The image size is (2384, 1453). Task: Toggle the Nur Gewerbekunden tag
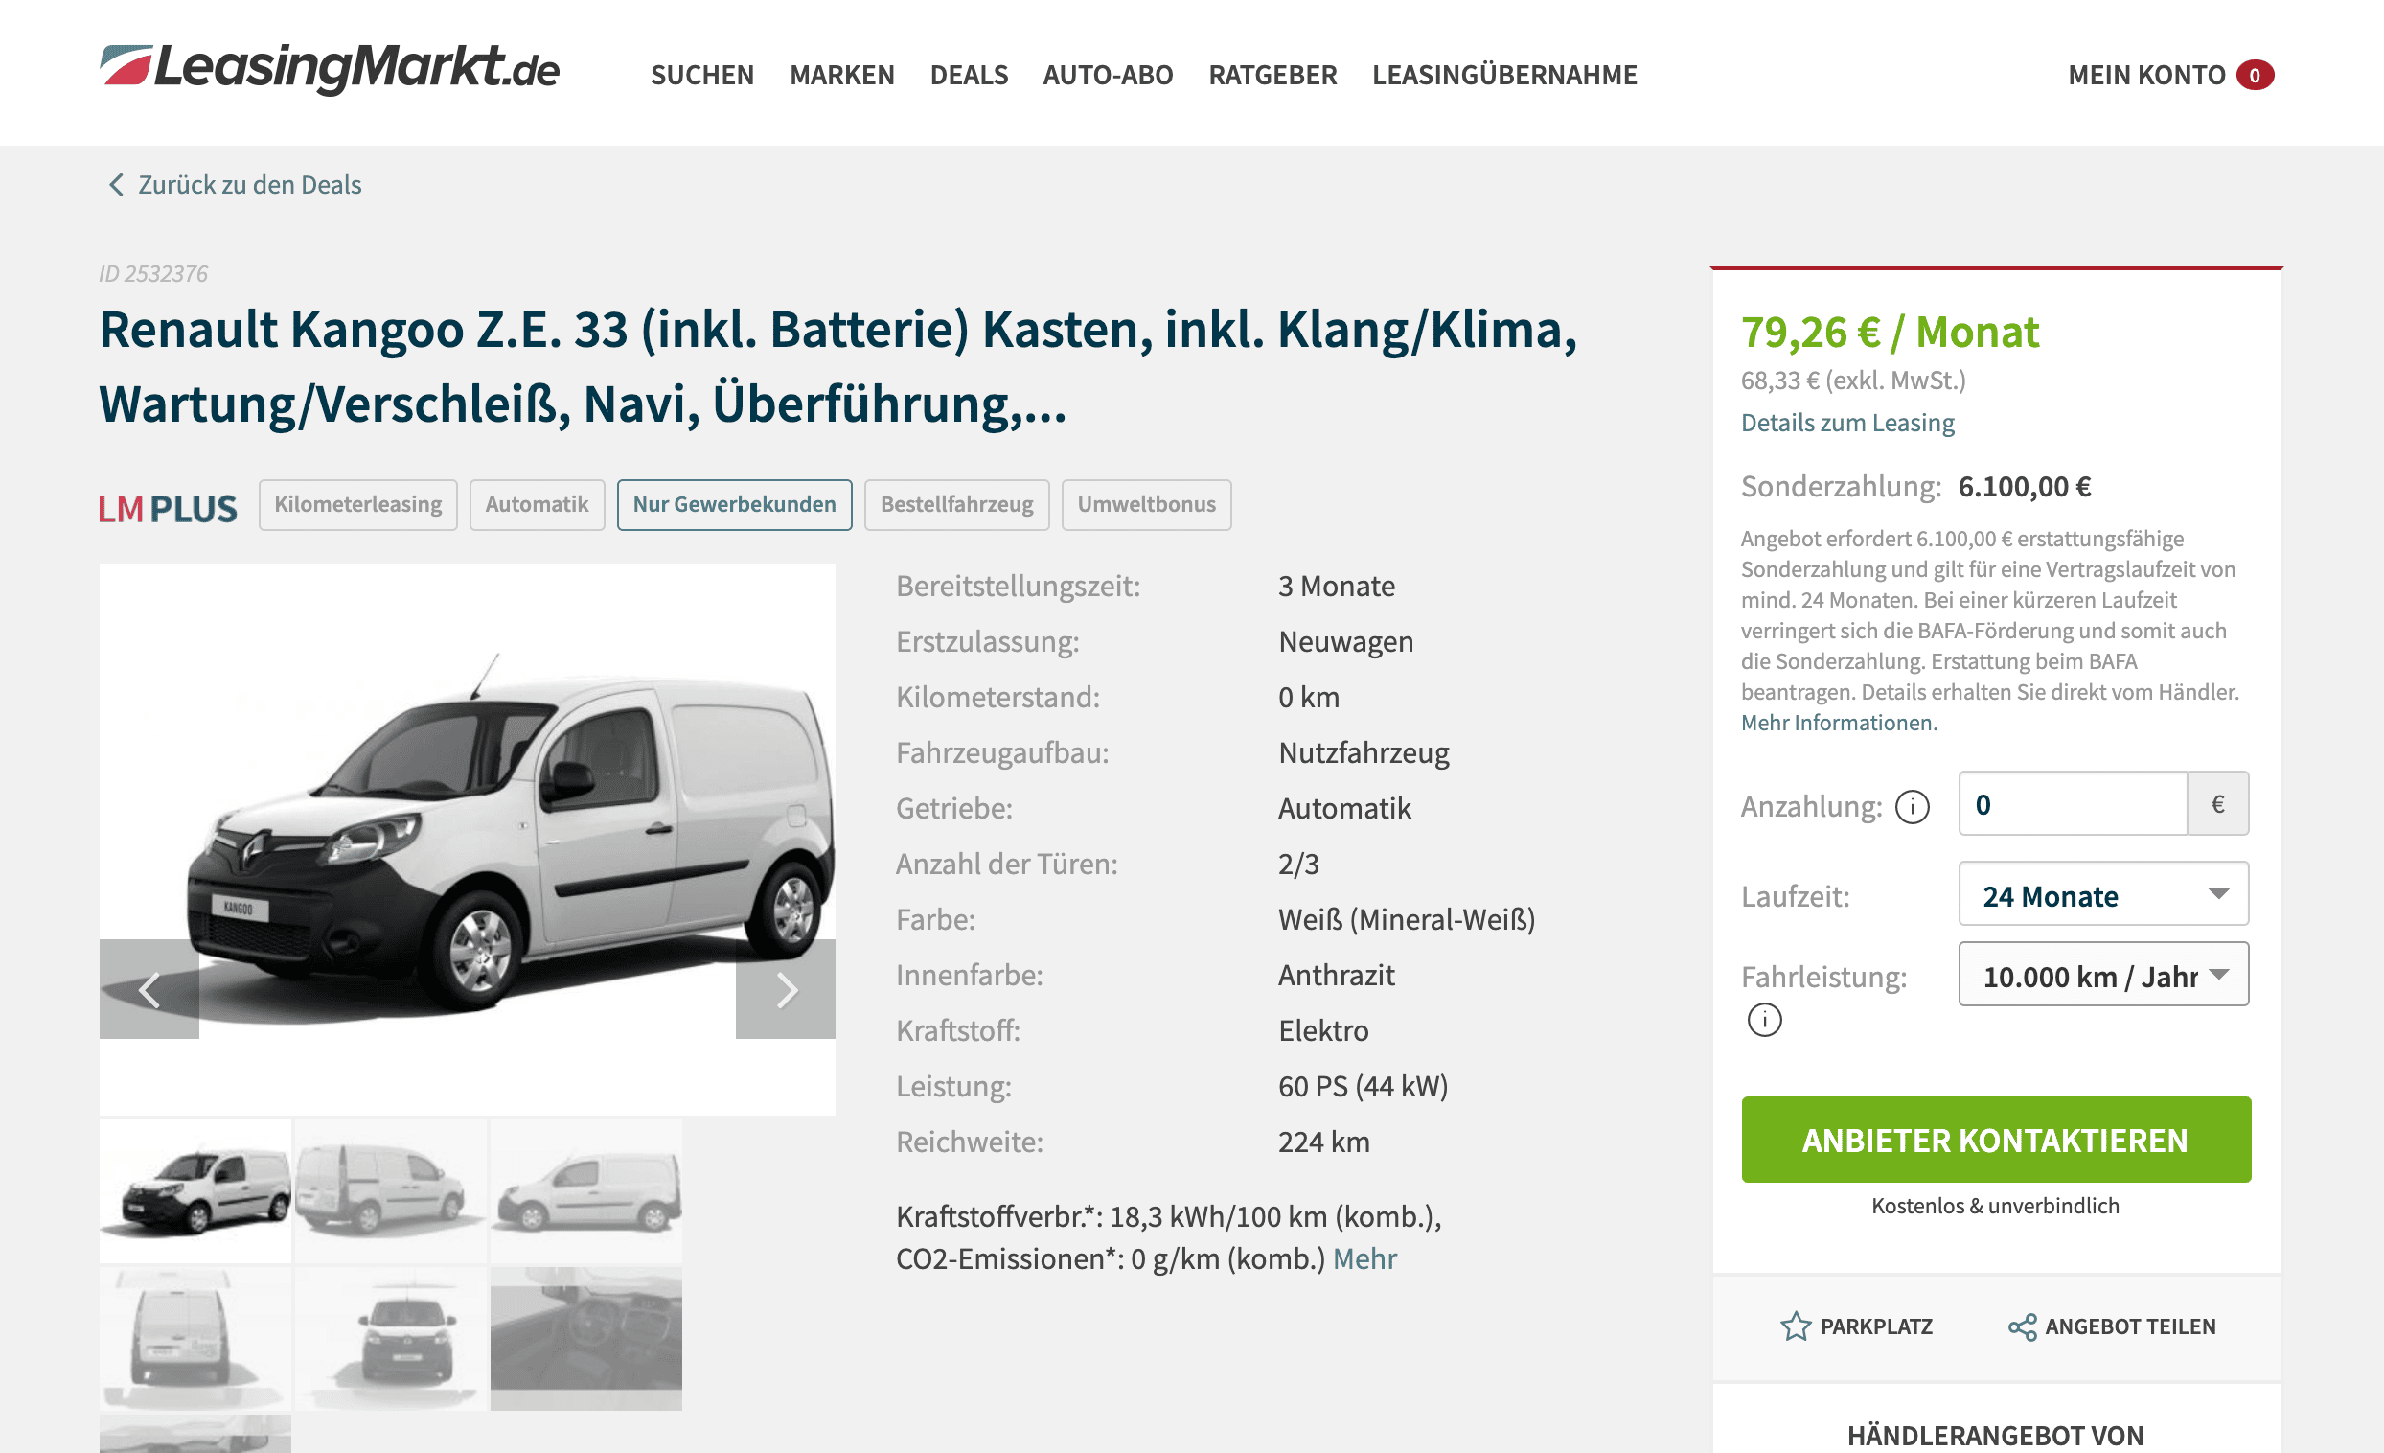[734, 504]
